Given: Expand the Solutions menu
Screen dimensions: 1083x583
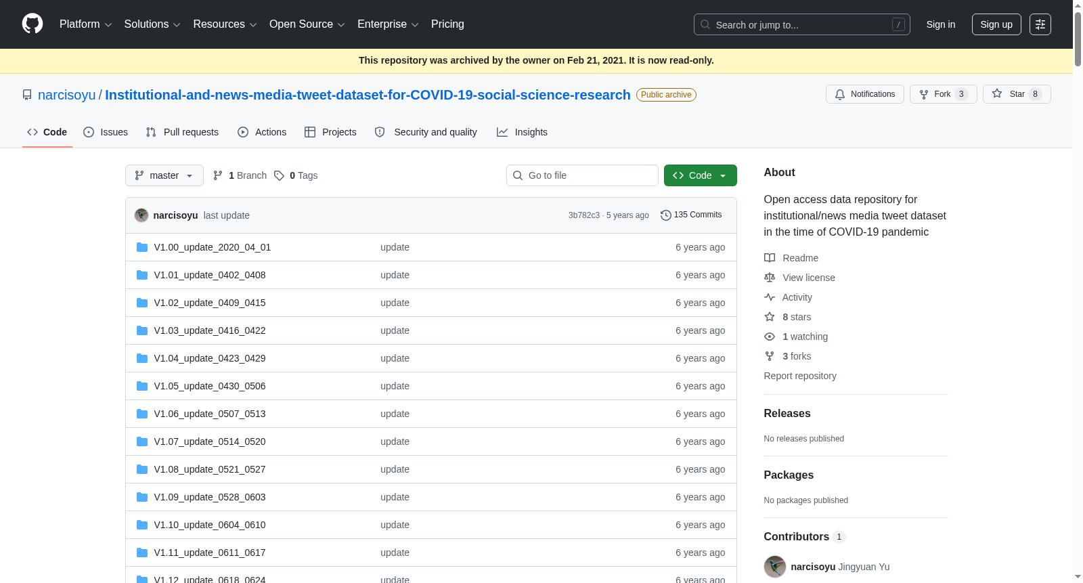Looking at the screenshot, I should pos(152,24).
